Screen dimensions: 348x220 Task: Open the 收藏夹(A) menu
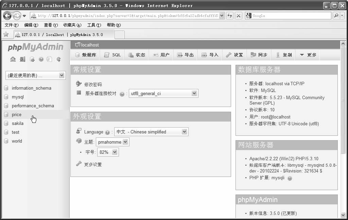pyautogui.click(x=72, y=25)
